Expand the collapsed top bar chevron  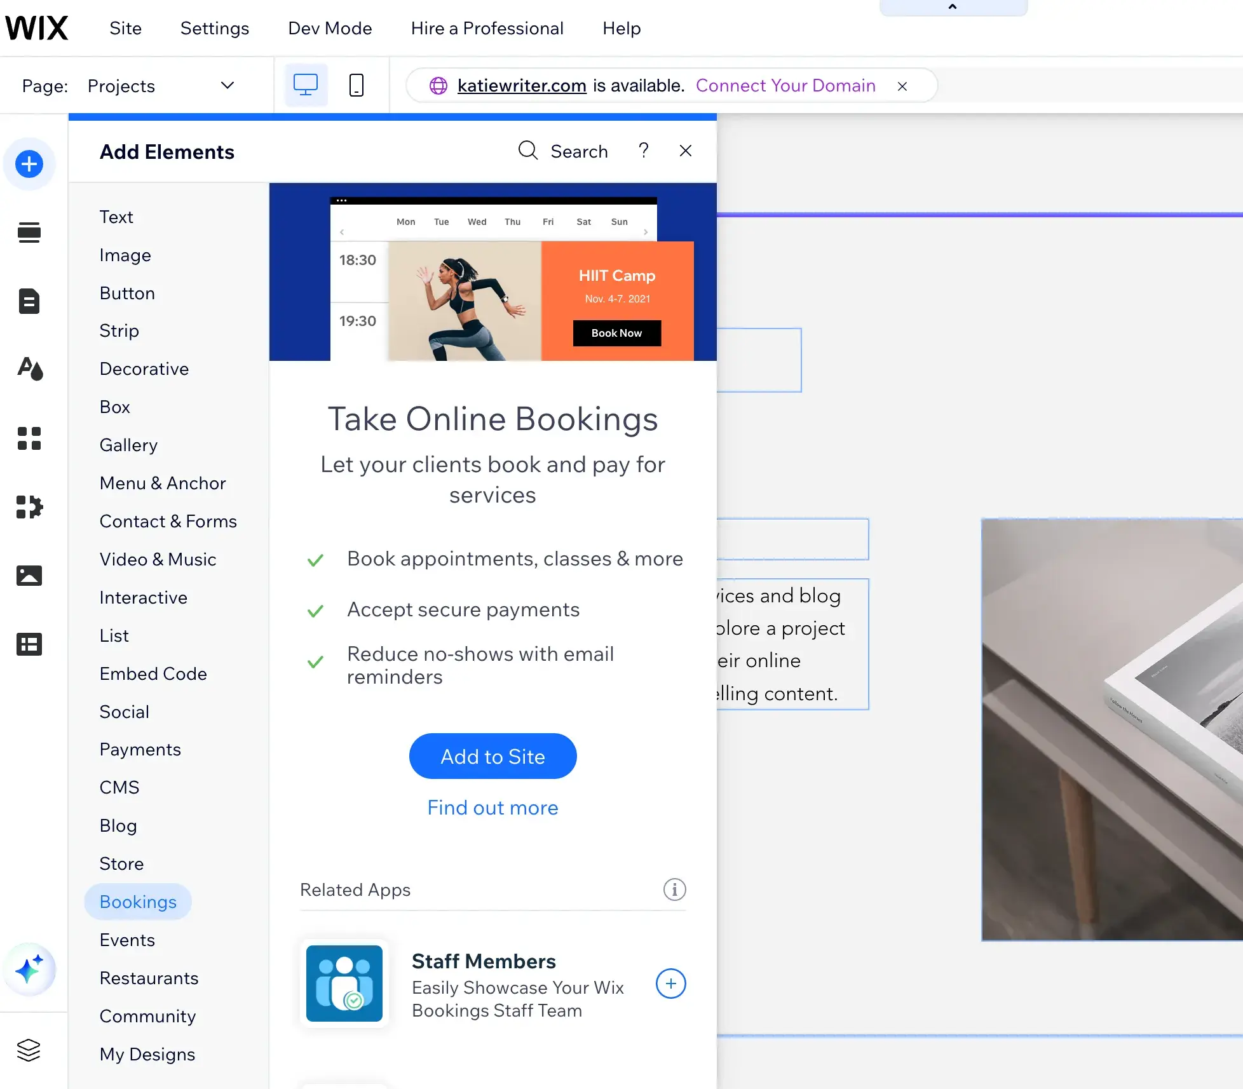[952, 7]
